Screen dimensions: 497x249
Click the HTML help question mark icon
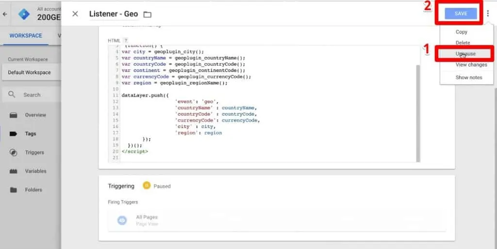coord(126,41)
